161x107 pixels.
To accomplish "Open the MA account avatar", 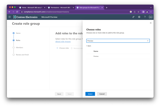I will pyautogui.click(x=151, y=17).
